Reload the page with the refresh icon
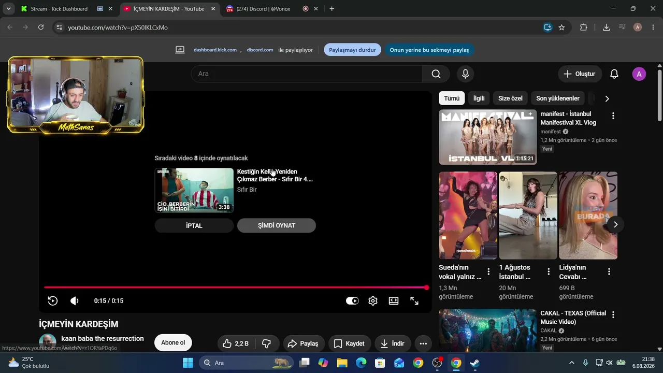663x373 pixels. [41, 27]
